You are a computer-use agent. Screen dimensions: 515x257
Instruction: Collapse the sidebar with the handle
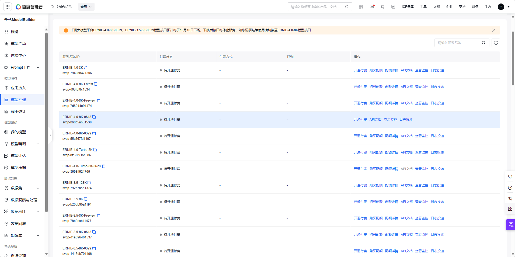click(50, 135)
